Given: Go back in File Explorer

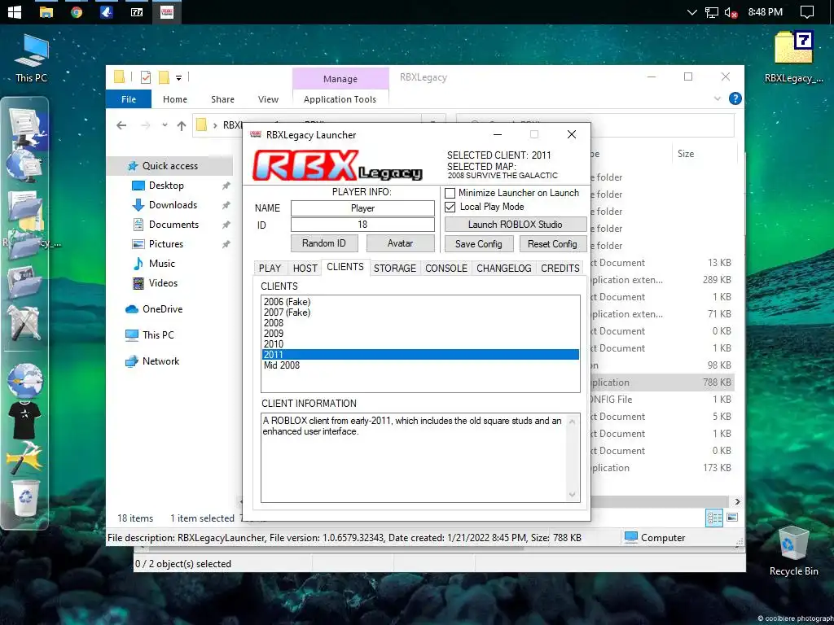Looking at the screenshot, I should pos(122,125).
